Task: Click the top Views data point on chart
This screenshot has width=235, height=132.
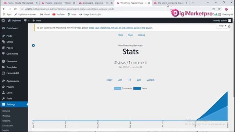Action: [x=228, y=92]
